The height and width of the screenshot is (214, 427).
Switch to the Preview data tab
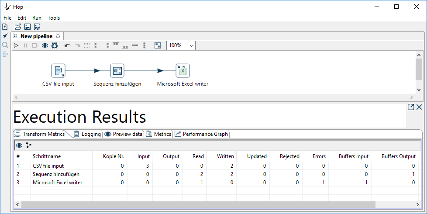[x=124, y=134]
